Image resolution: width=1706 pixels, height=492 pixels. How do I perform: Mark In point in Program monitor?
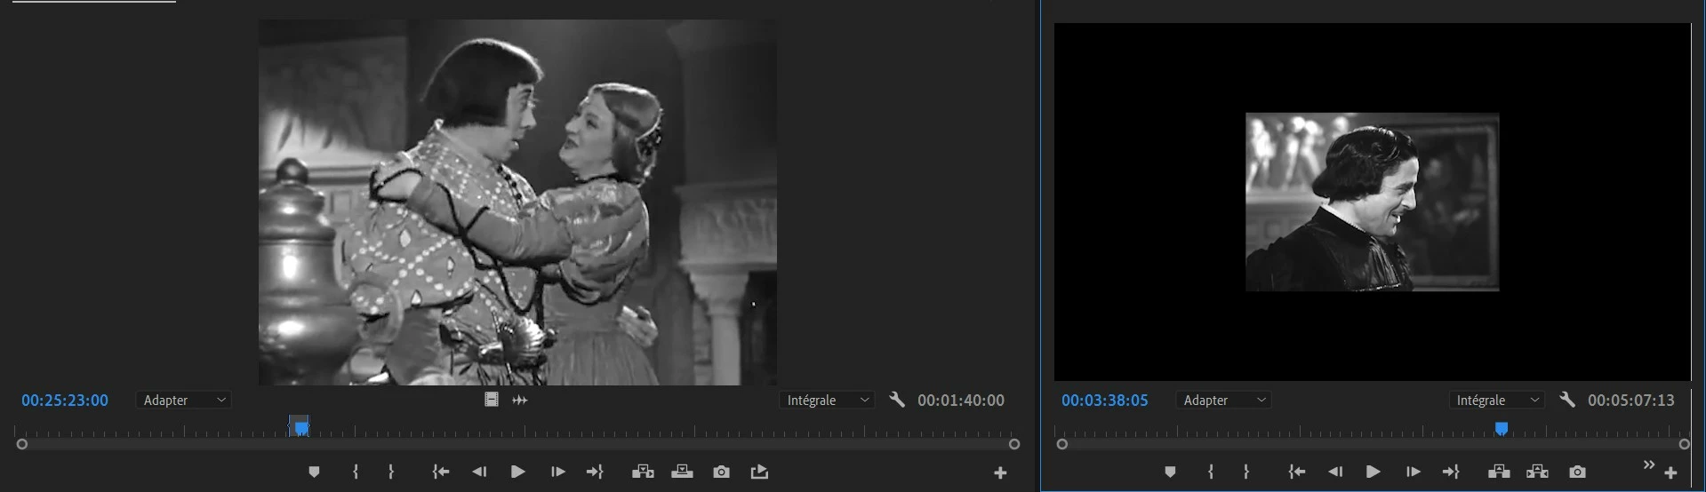[1211, 472]
